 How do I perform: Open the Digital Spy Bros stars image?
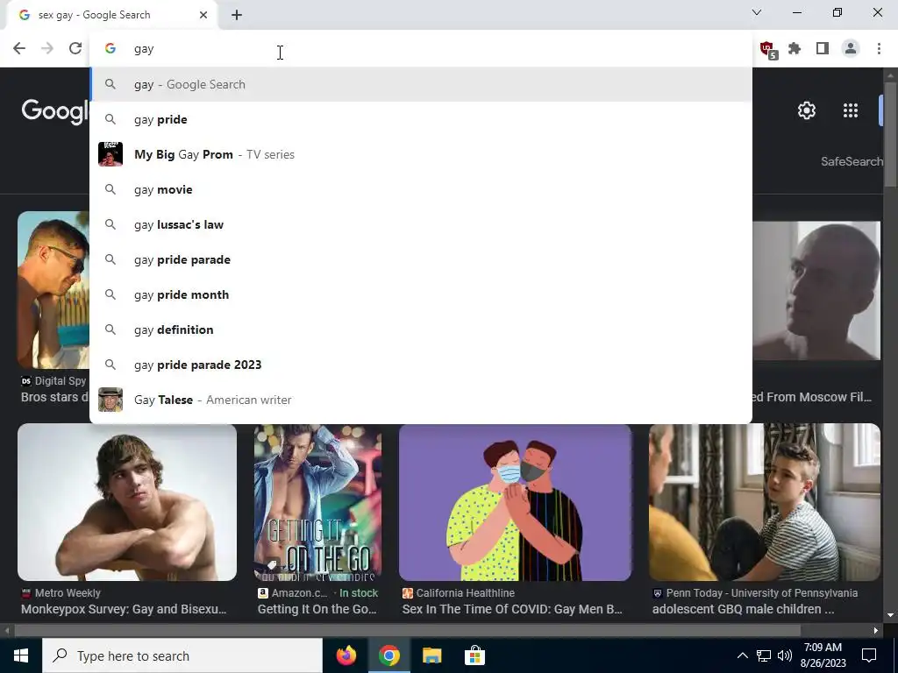pos(53,290)
